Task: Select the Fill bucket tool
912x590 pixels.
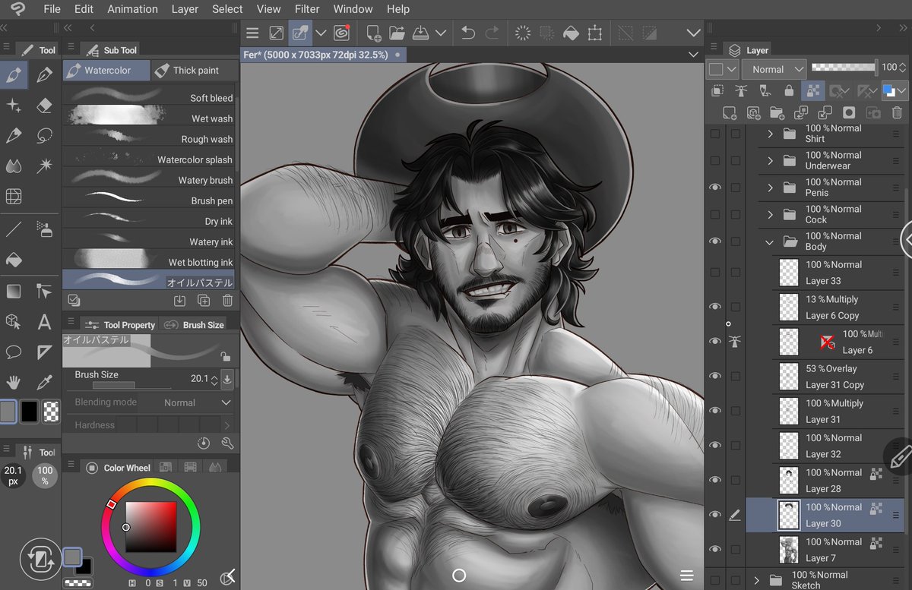Action: pyautogui.click(x=14, y=259)
